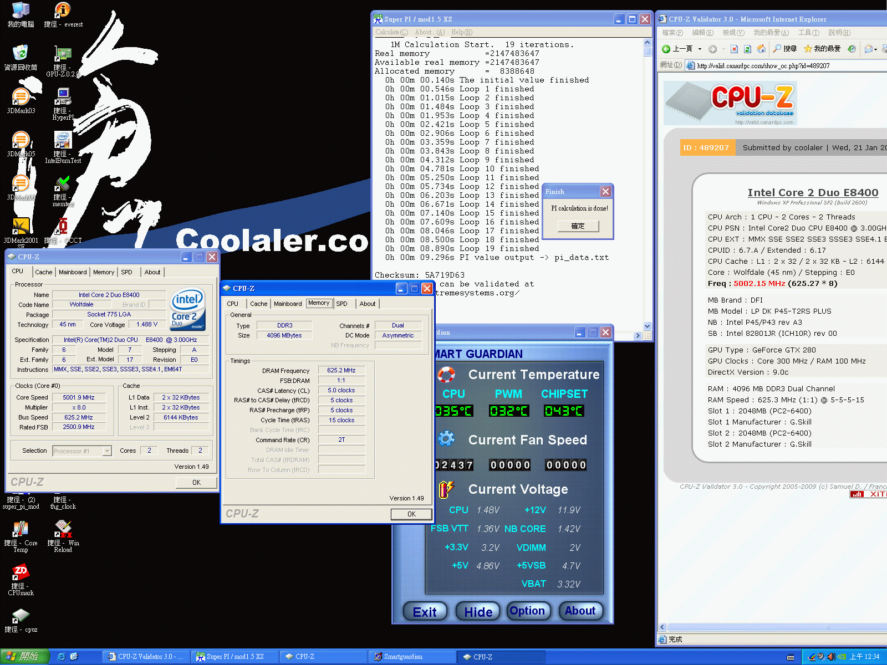
Task: Open the IntelBurnTest desktop shortcut
Action: 63,147
